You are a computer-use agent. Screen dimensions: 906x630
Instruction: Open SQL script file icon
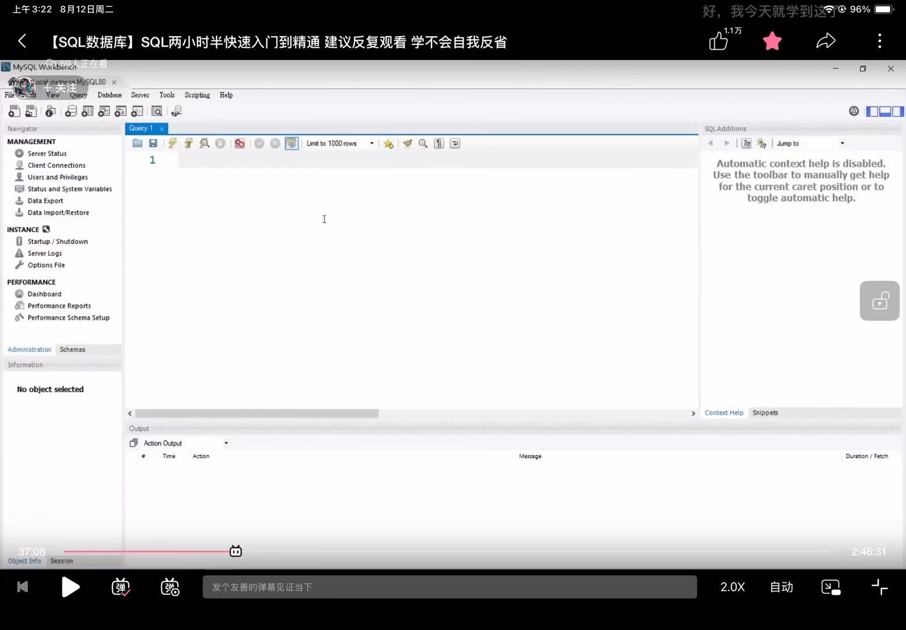pyautogui.click(x=31, y=111)
